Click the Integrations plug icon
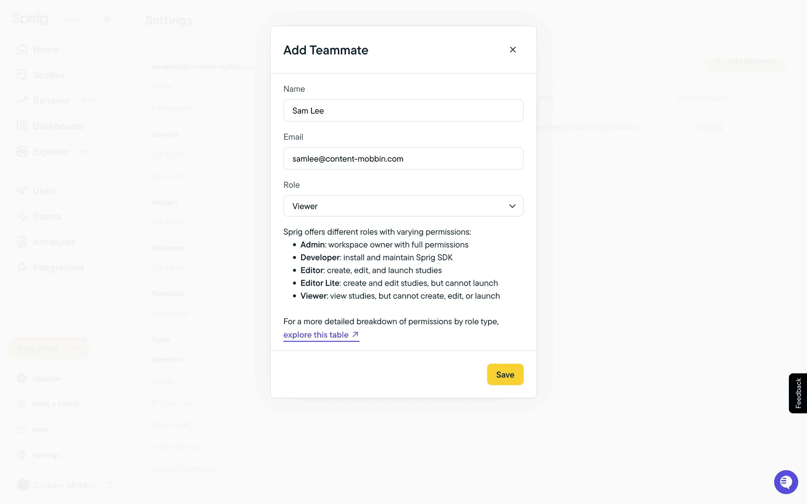 pyautogui.click(x=22, y=268)
